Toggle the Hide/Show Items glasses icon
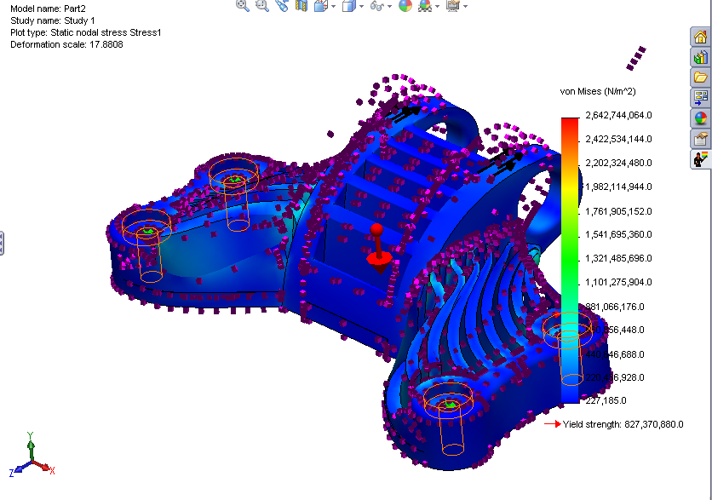Image resolution: width=712 pixels, height=500 pixels. click(x=376, y=7)
